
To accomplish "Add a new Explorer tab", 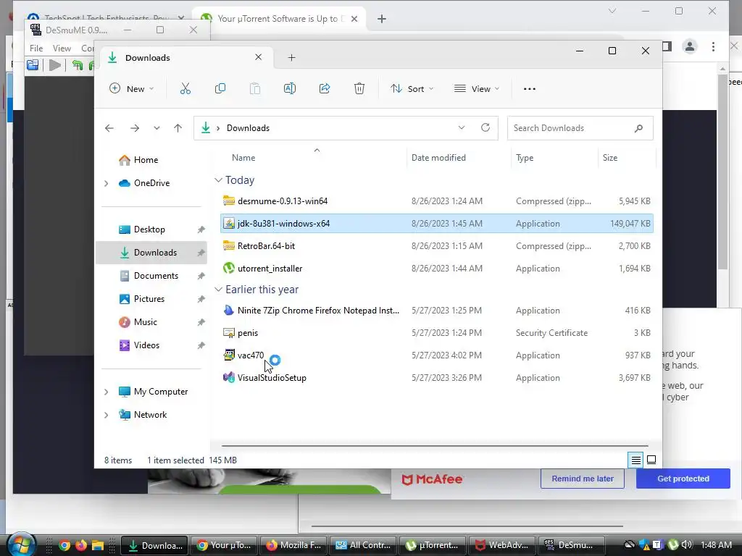I will (291, 57).
